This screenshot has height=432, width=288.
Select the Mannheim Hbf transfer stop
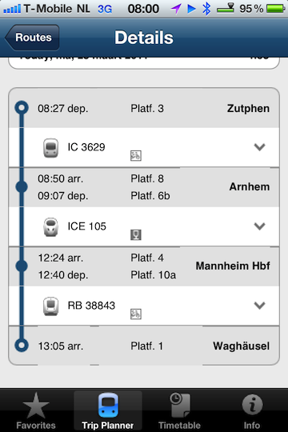coord(144,266)
